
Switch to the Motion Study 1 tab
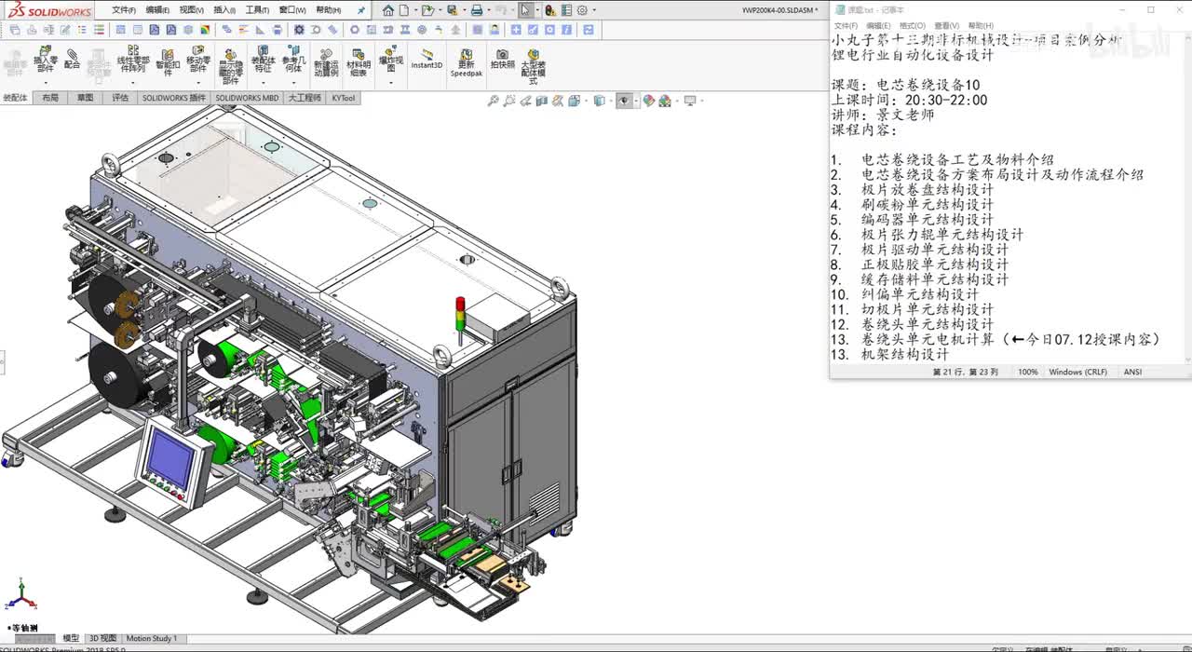pyautogui.click(x=151, y=639)
